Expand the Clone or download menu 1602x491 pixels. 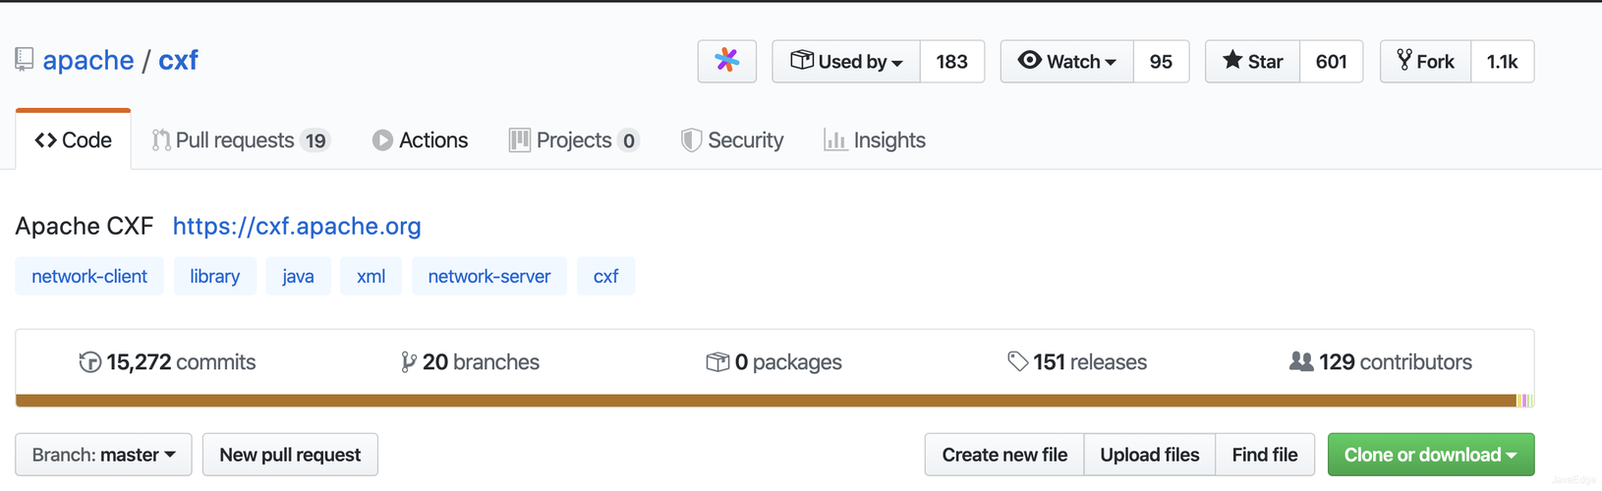coord(1430,455)
